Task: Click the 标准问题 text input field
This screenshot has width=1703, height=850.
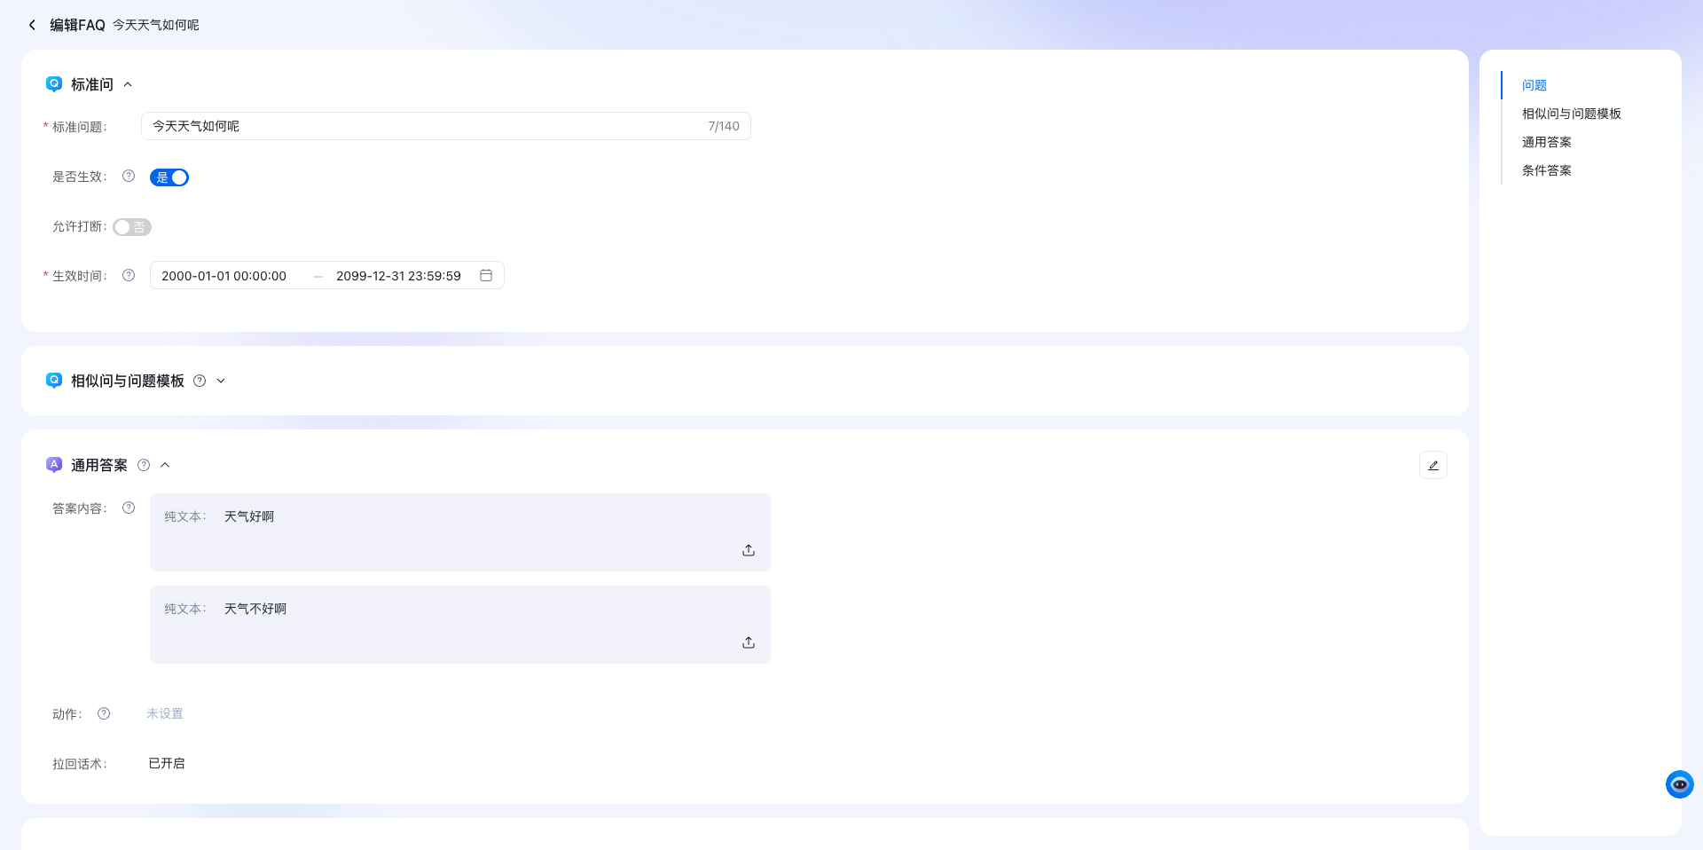Action: pyautogui.click(x=426, y=126)
